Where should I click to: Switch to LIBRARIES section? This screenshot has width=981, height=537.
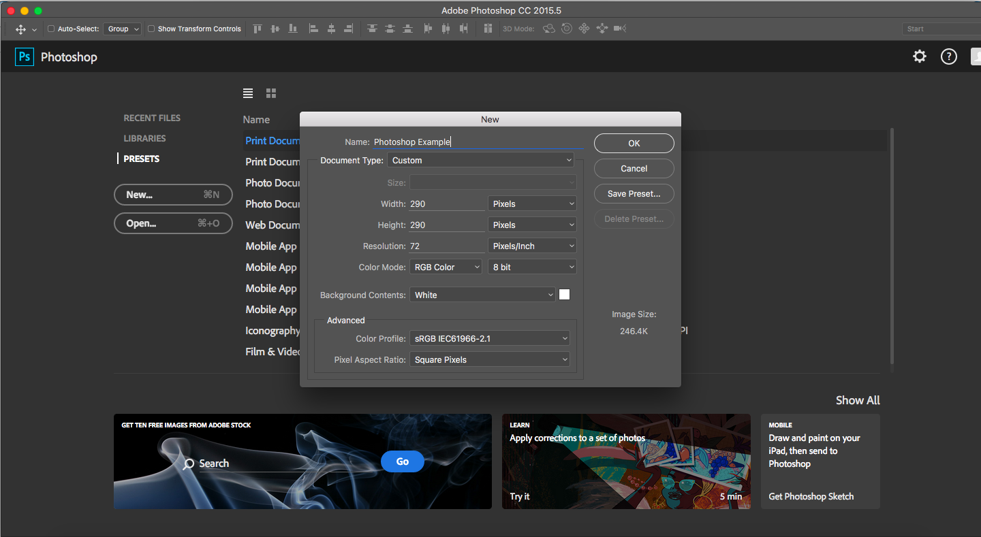(144, 138)
